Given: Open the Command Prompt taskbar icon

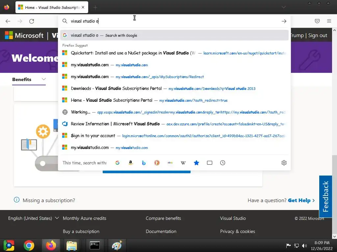Looking at the screenshot, I should 94,245.
